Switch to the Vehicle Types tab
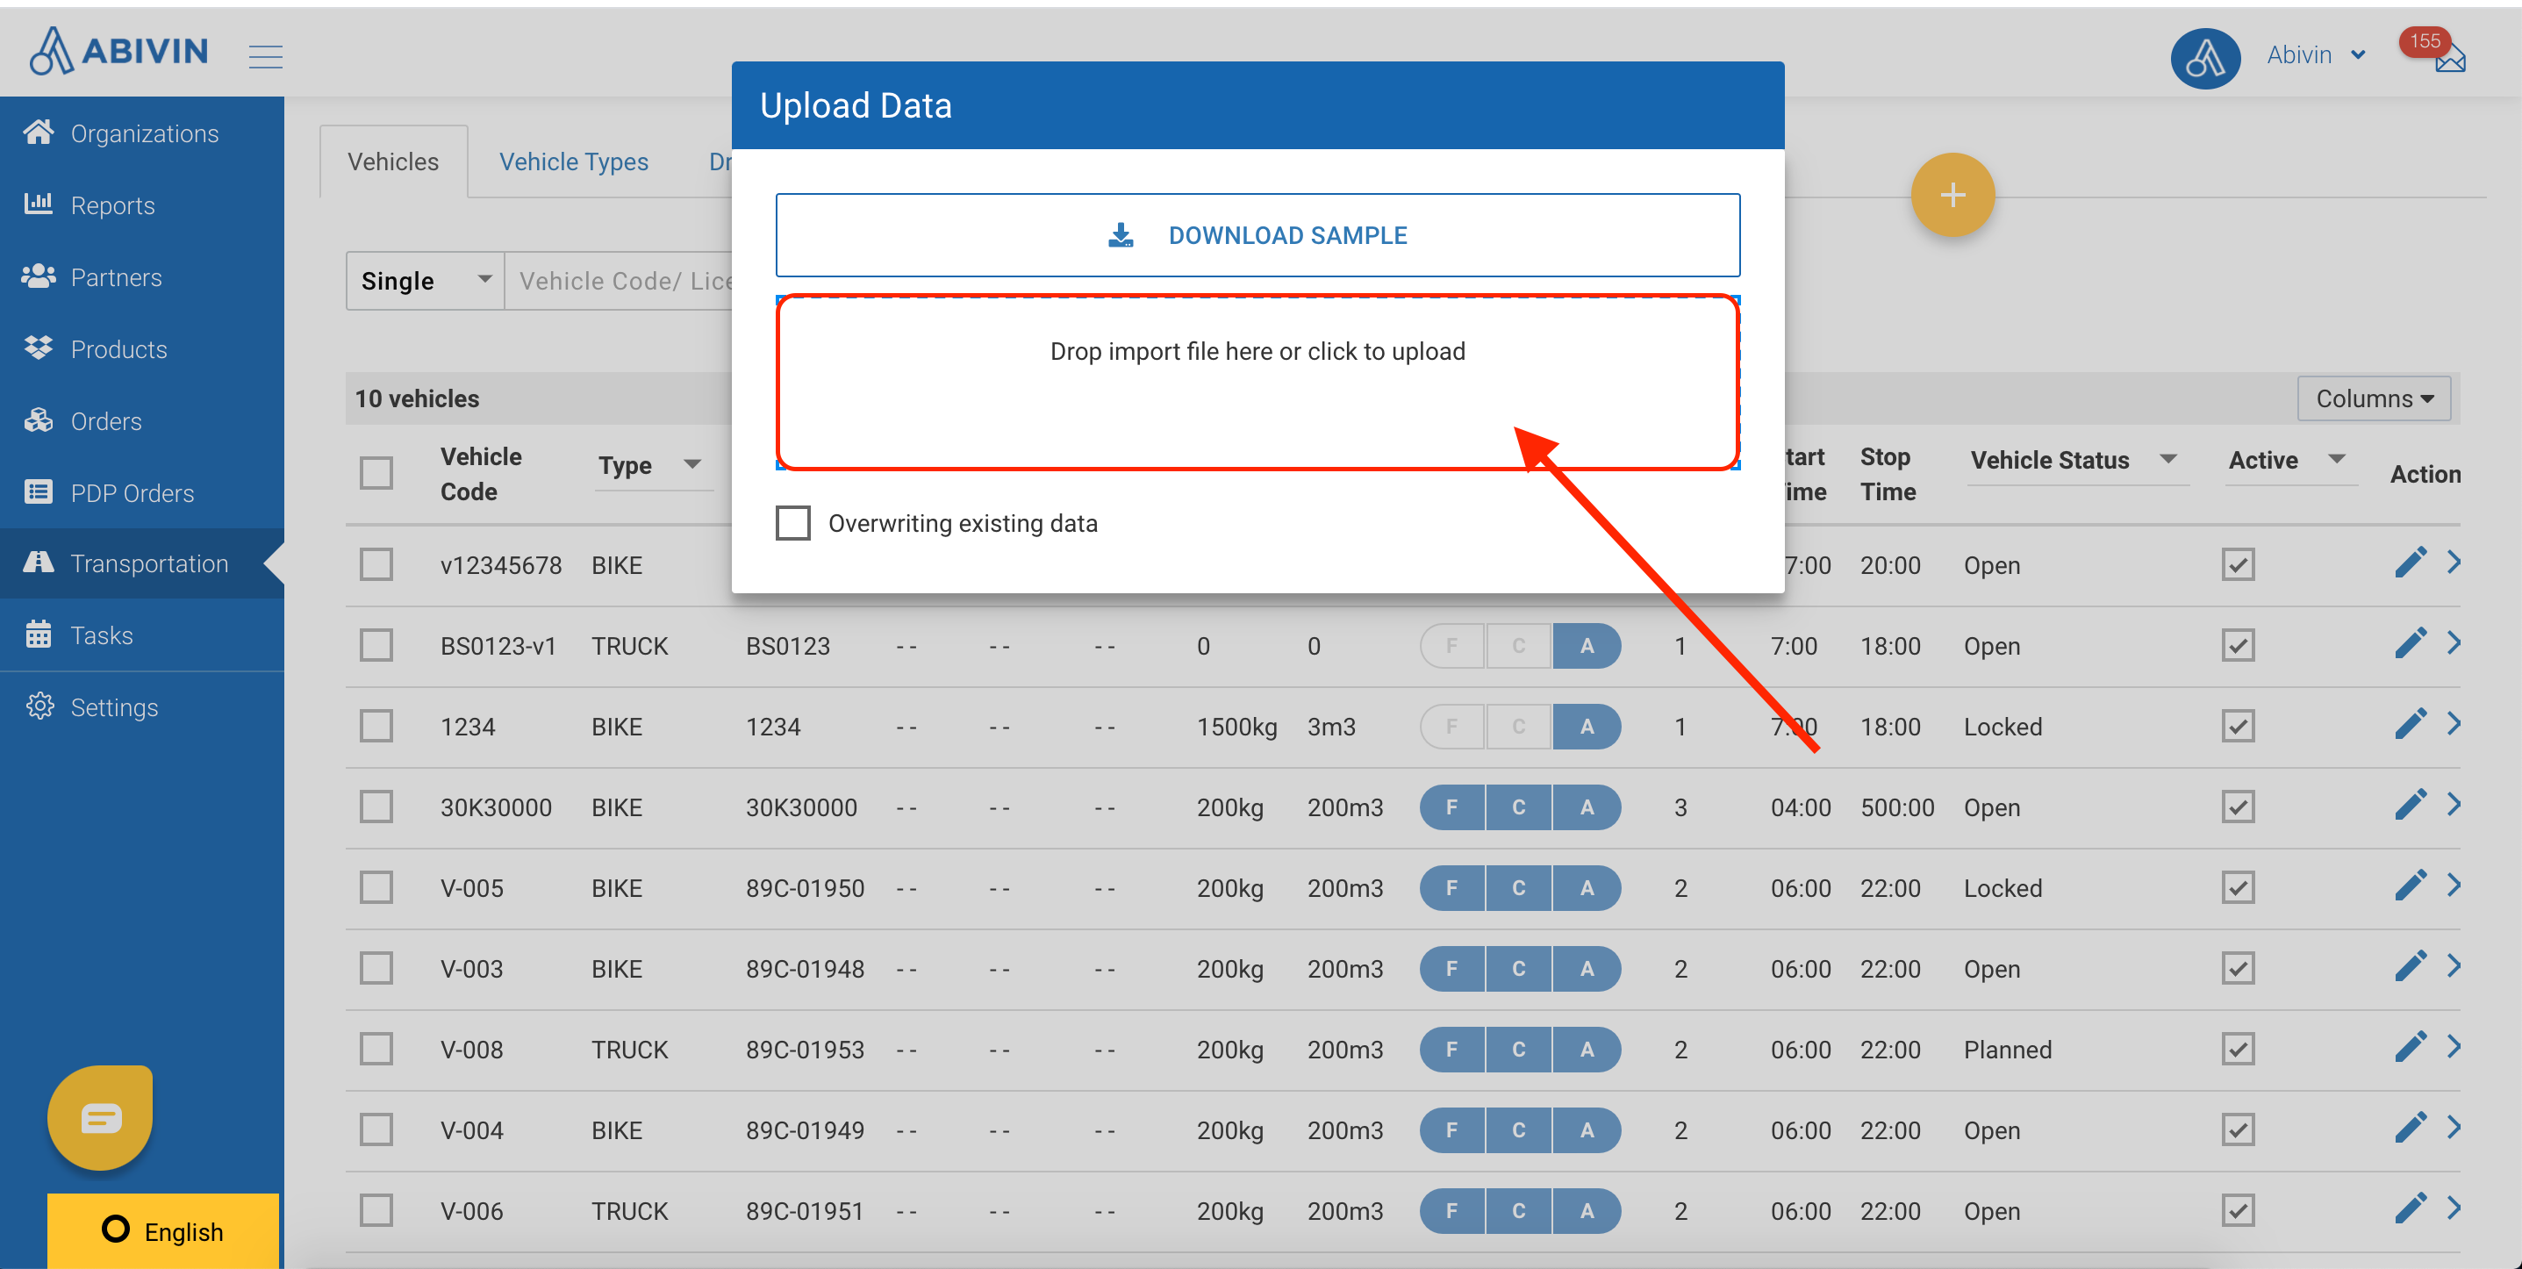2522x1269 pixels. pyautogui.click(x=573, y=161)
